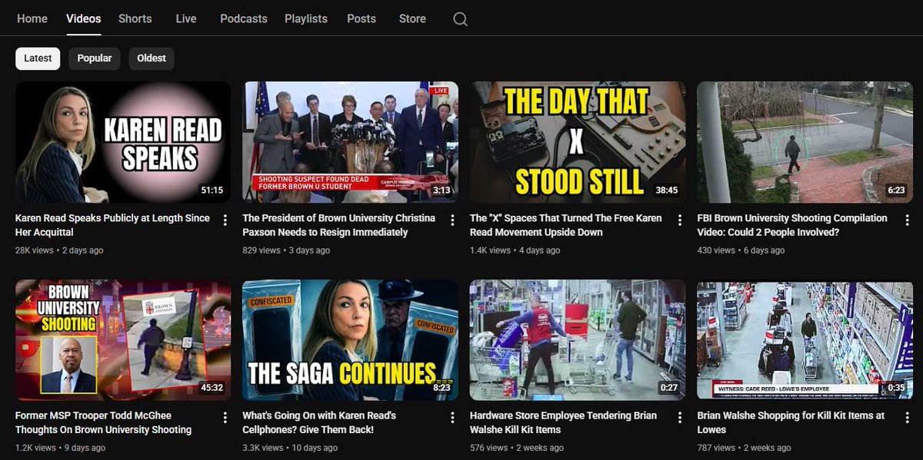Open title Brian Walshe Shopping for Kill Kit Items

pos(791,422)
